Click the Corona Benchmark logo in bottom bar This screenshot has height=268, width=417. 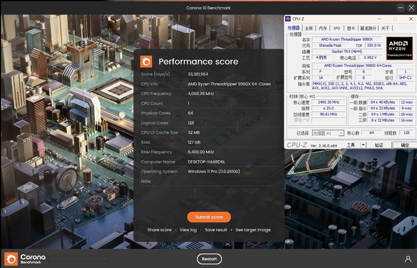coord(25,259)
